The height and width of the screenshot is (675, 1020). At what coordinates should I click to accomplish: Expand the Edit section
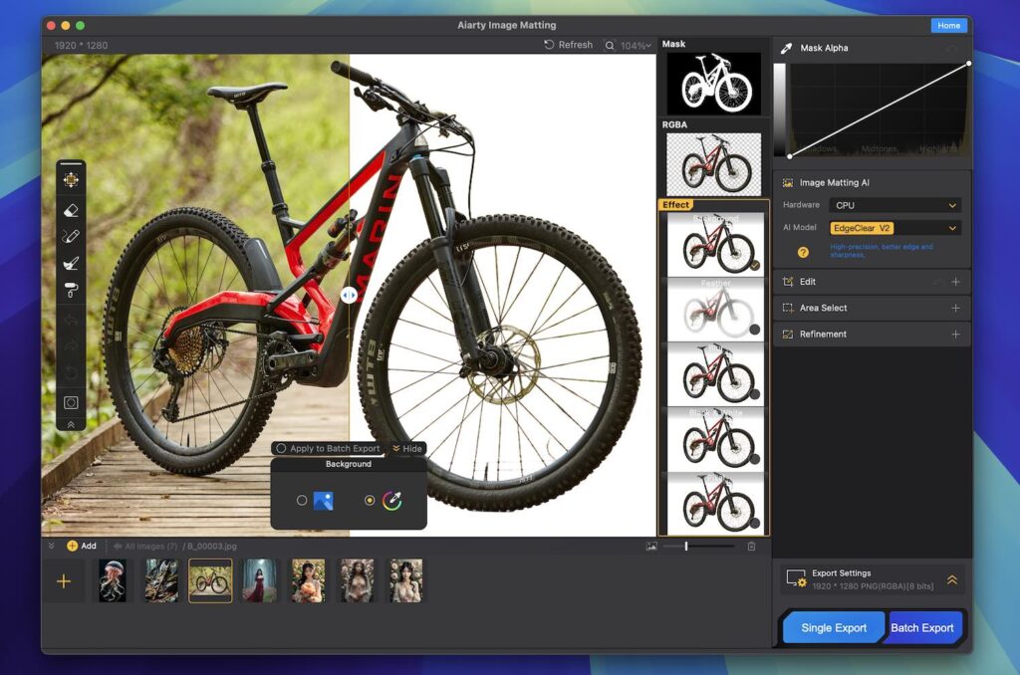(x=955, y=282)
